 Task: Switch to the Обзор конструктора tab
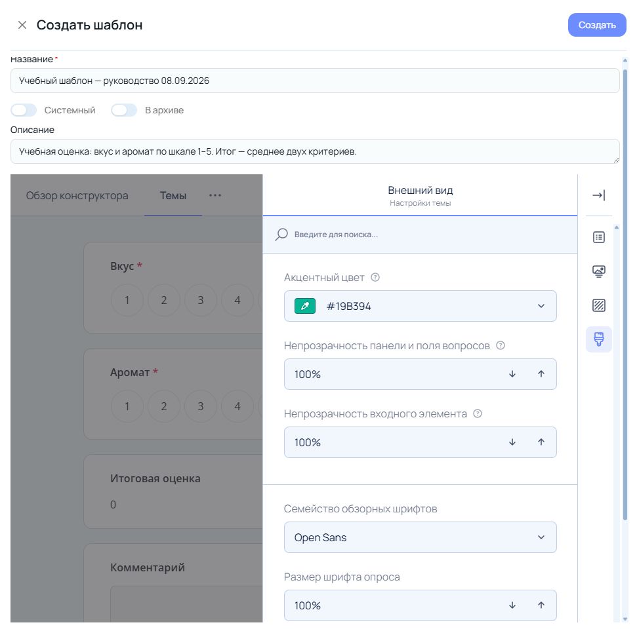click(77, 196)
